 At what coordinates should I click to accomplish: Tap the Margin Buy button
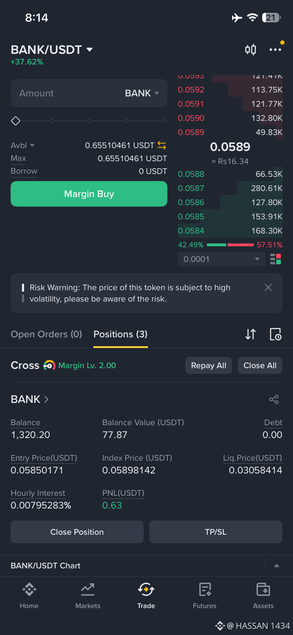[89, 194]
